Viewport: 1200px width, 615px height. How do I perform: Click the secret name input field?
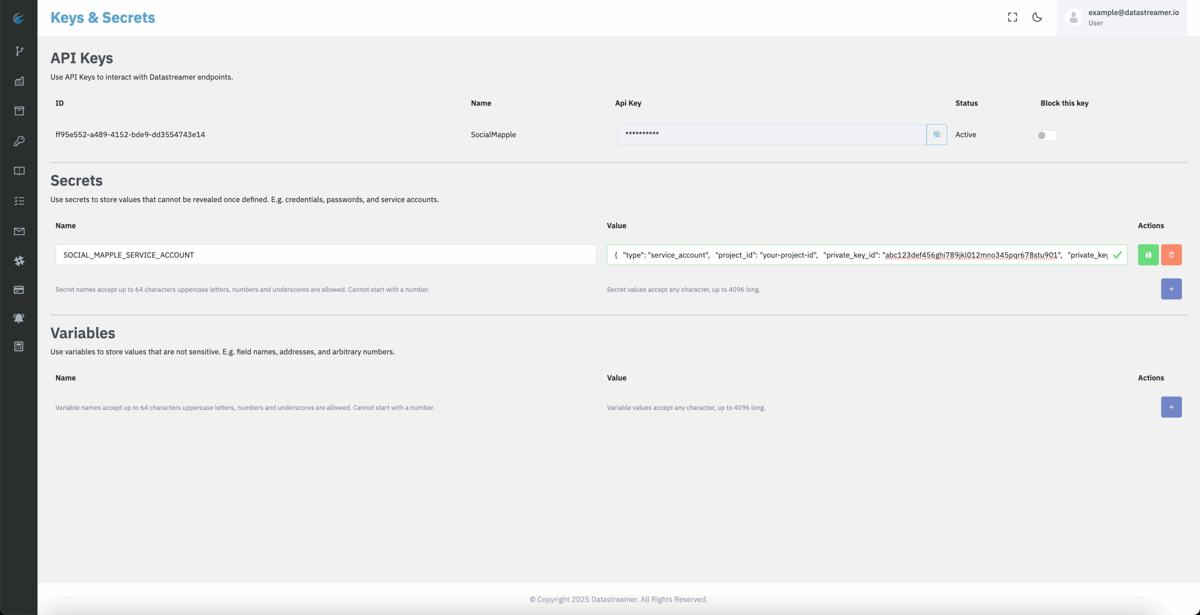tap(325, 255)
